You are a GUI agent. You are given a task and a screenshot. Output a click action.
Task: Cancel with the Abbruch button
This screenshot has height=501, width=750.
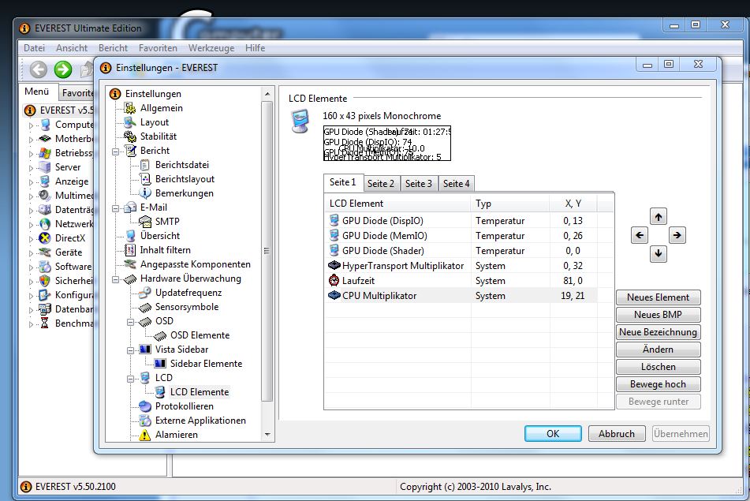coord(617,433)
